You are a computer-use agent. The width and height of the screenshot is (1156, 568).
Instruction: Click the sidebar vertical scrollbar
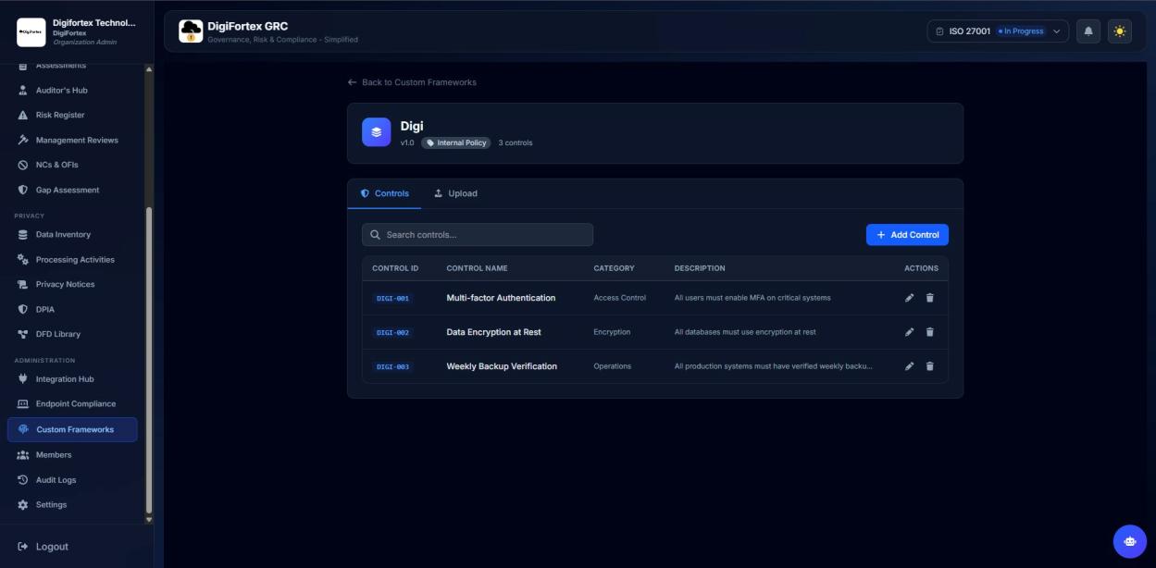coord(149,361)
